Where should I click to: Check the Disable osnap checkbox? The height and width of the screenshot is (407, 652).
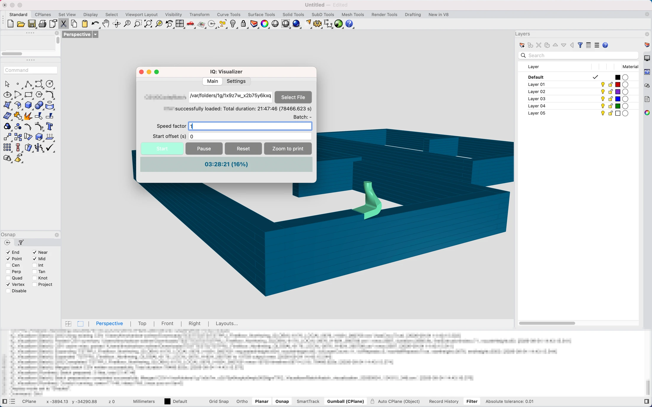(8, 291)
